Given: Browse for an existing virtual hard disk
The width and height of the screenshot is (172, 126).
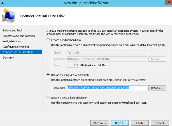Looking at the screenshot, I should (157, 88).
